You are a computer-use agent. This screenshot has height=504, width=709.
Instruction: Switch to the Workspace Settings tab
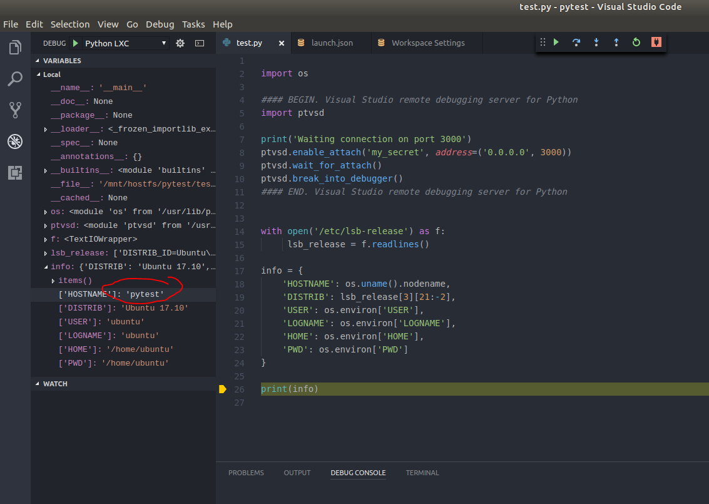(428, 43)
